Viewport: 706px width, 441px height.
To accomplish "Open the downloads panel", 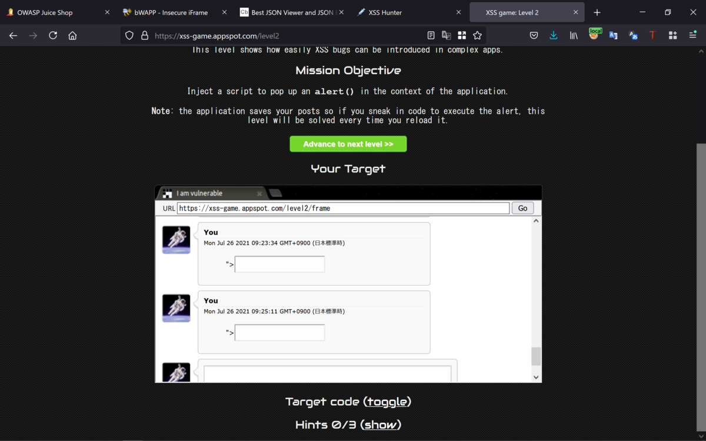I will (554, 35).
